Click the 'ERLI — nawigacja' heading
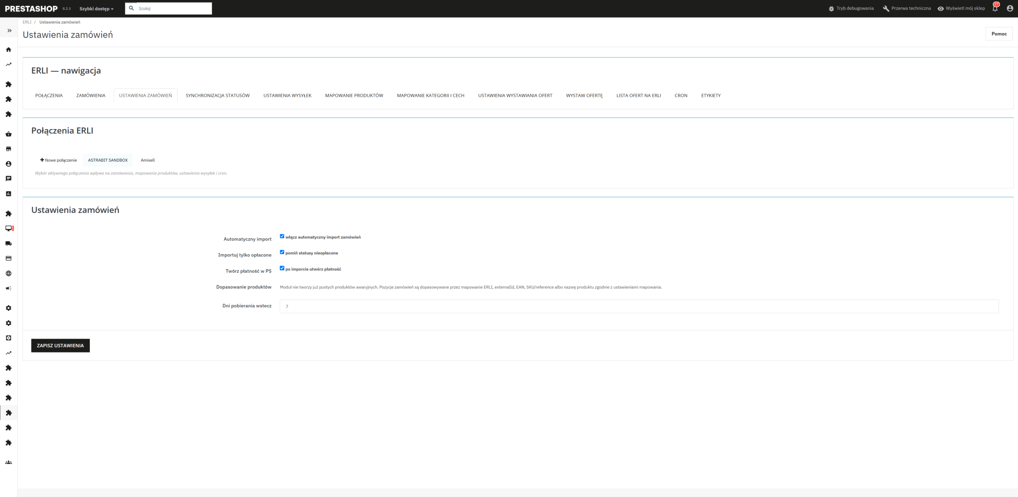 click(x=66, y=71)
